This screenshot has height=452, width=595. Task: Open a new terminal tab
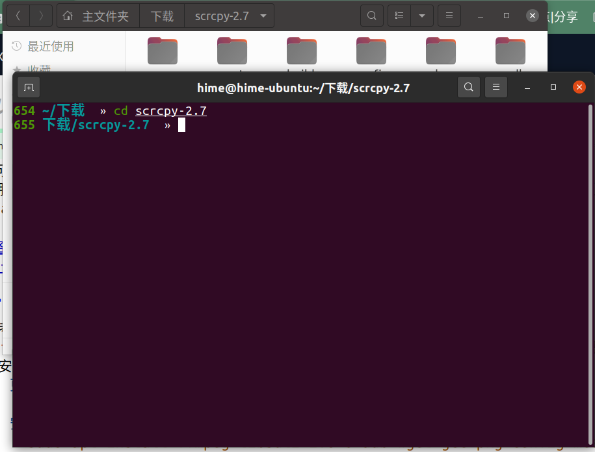coord(29,88)
